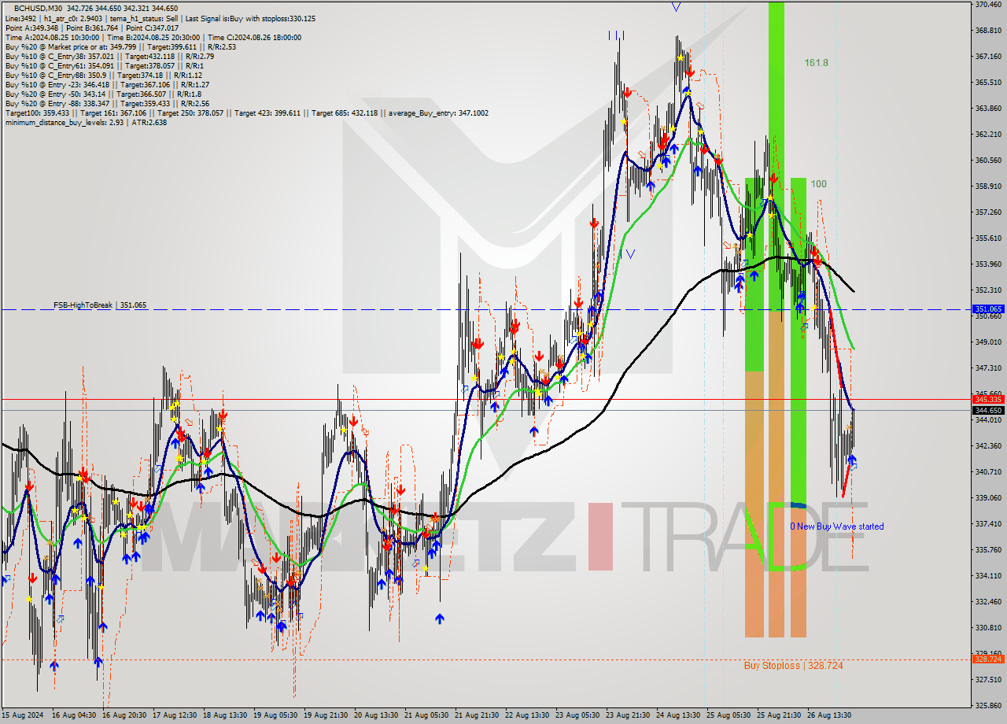Click the tall green 161.8 target column
The image size is (1007, 724).
tap(776, 157)
